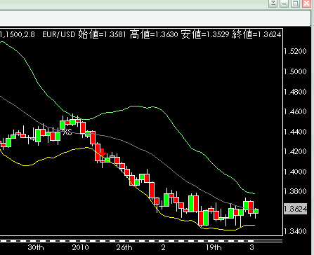The width and height of the screenshot is (314, 255).
Task: Click the 1.3400 price axis label
Action: point(295,231)
